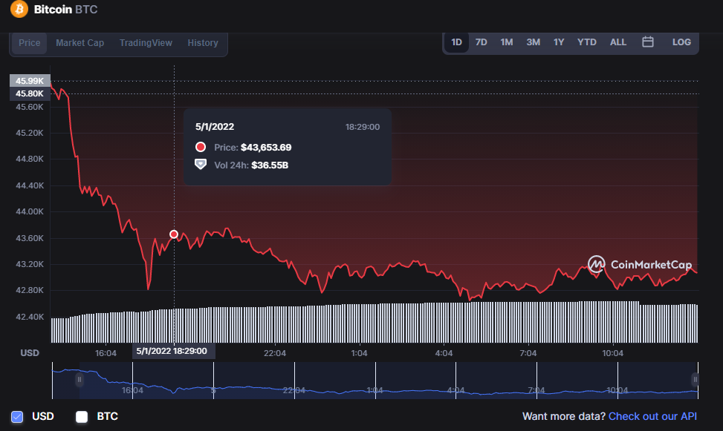Select the 1Y time range
Viewport: 723px width, 431px height.
tap(559, 42)
